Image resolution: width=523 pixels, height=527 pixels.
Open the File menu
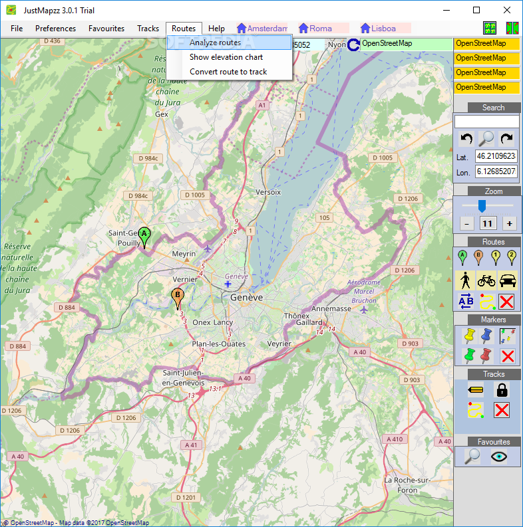coord(17,29)
